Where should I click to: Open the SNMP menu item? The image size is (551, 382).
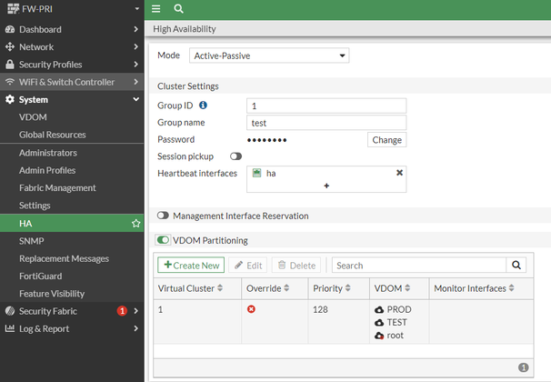click(x=32, y=241)
